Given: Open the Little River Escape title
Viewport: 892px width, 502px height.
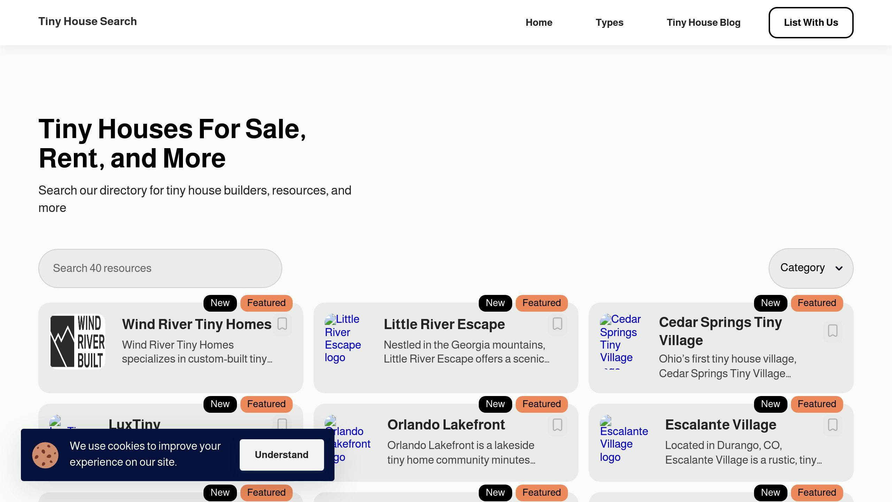Looking at the screenshot, I should tap(444, 324).
